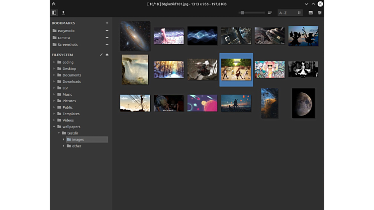Remove the easymodo bookmark
Screen dimensions: 374x210
click(106, 31)
